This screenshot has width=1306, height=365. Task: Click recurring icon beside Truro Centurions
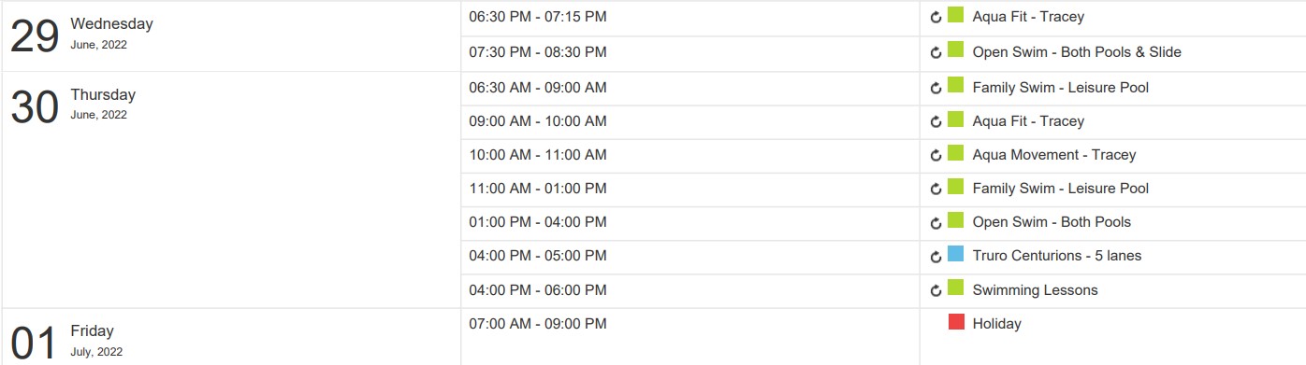pyautogui.click(x=936, y=257)
